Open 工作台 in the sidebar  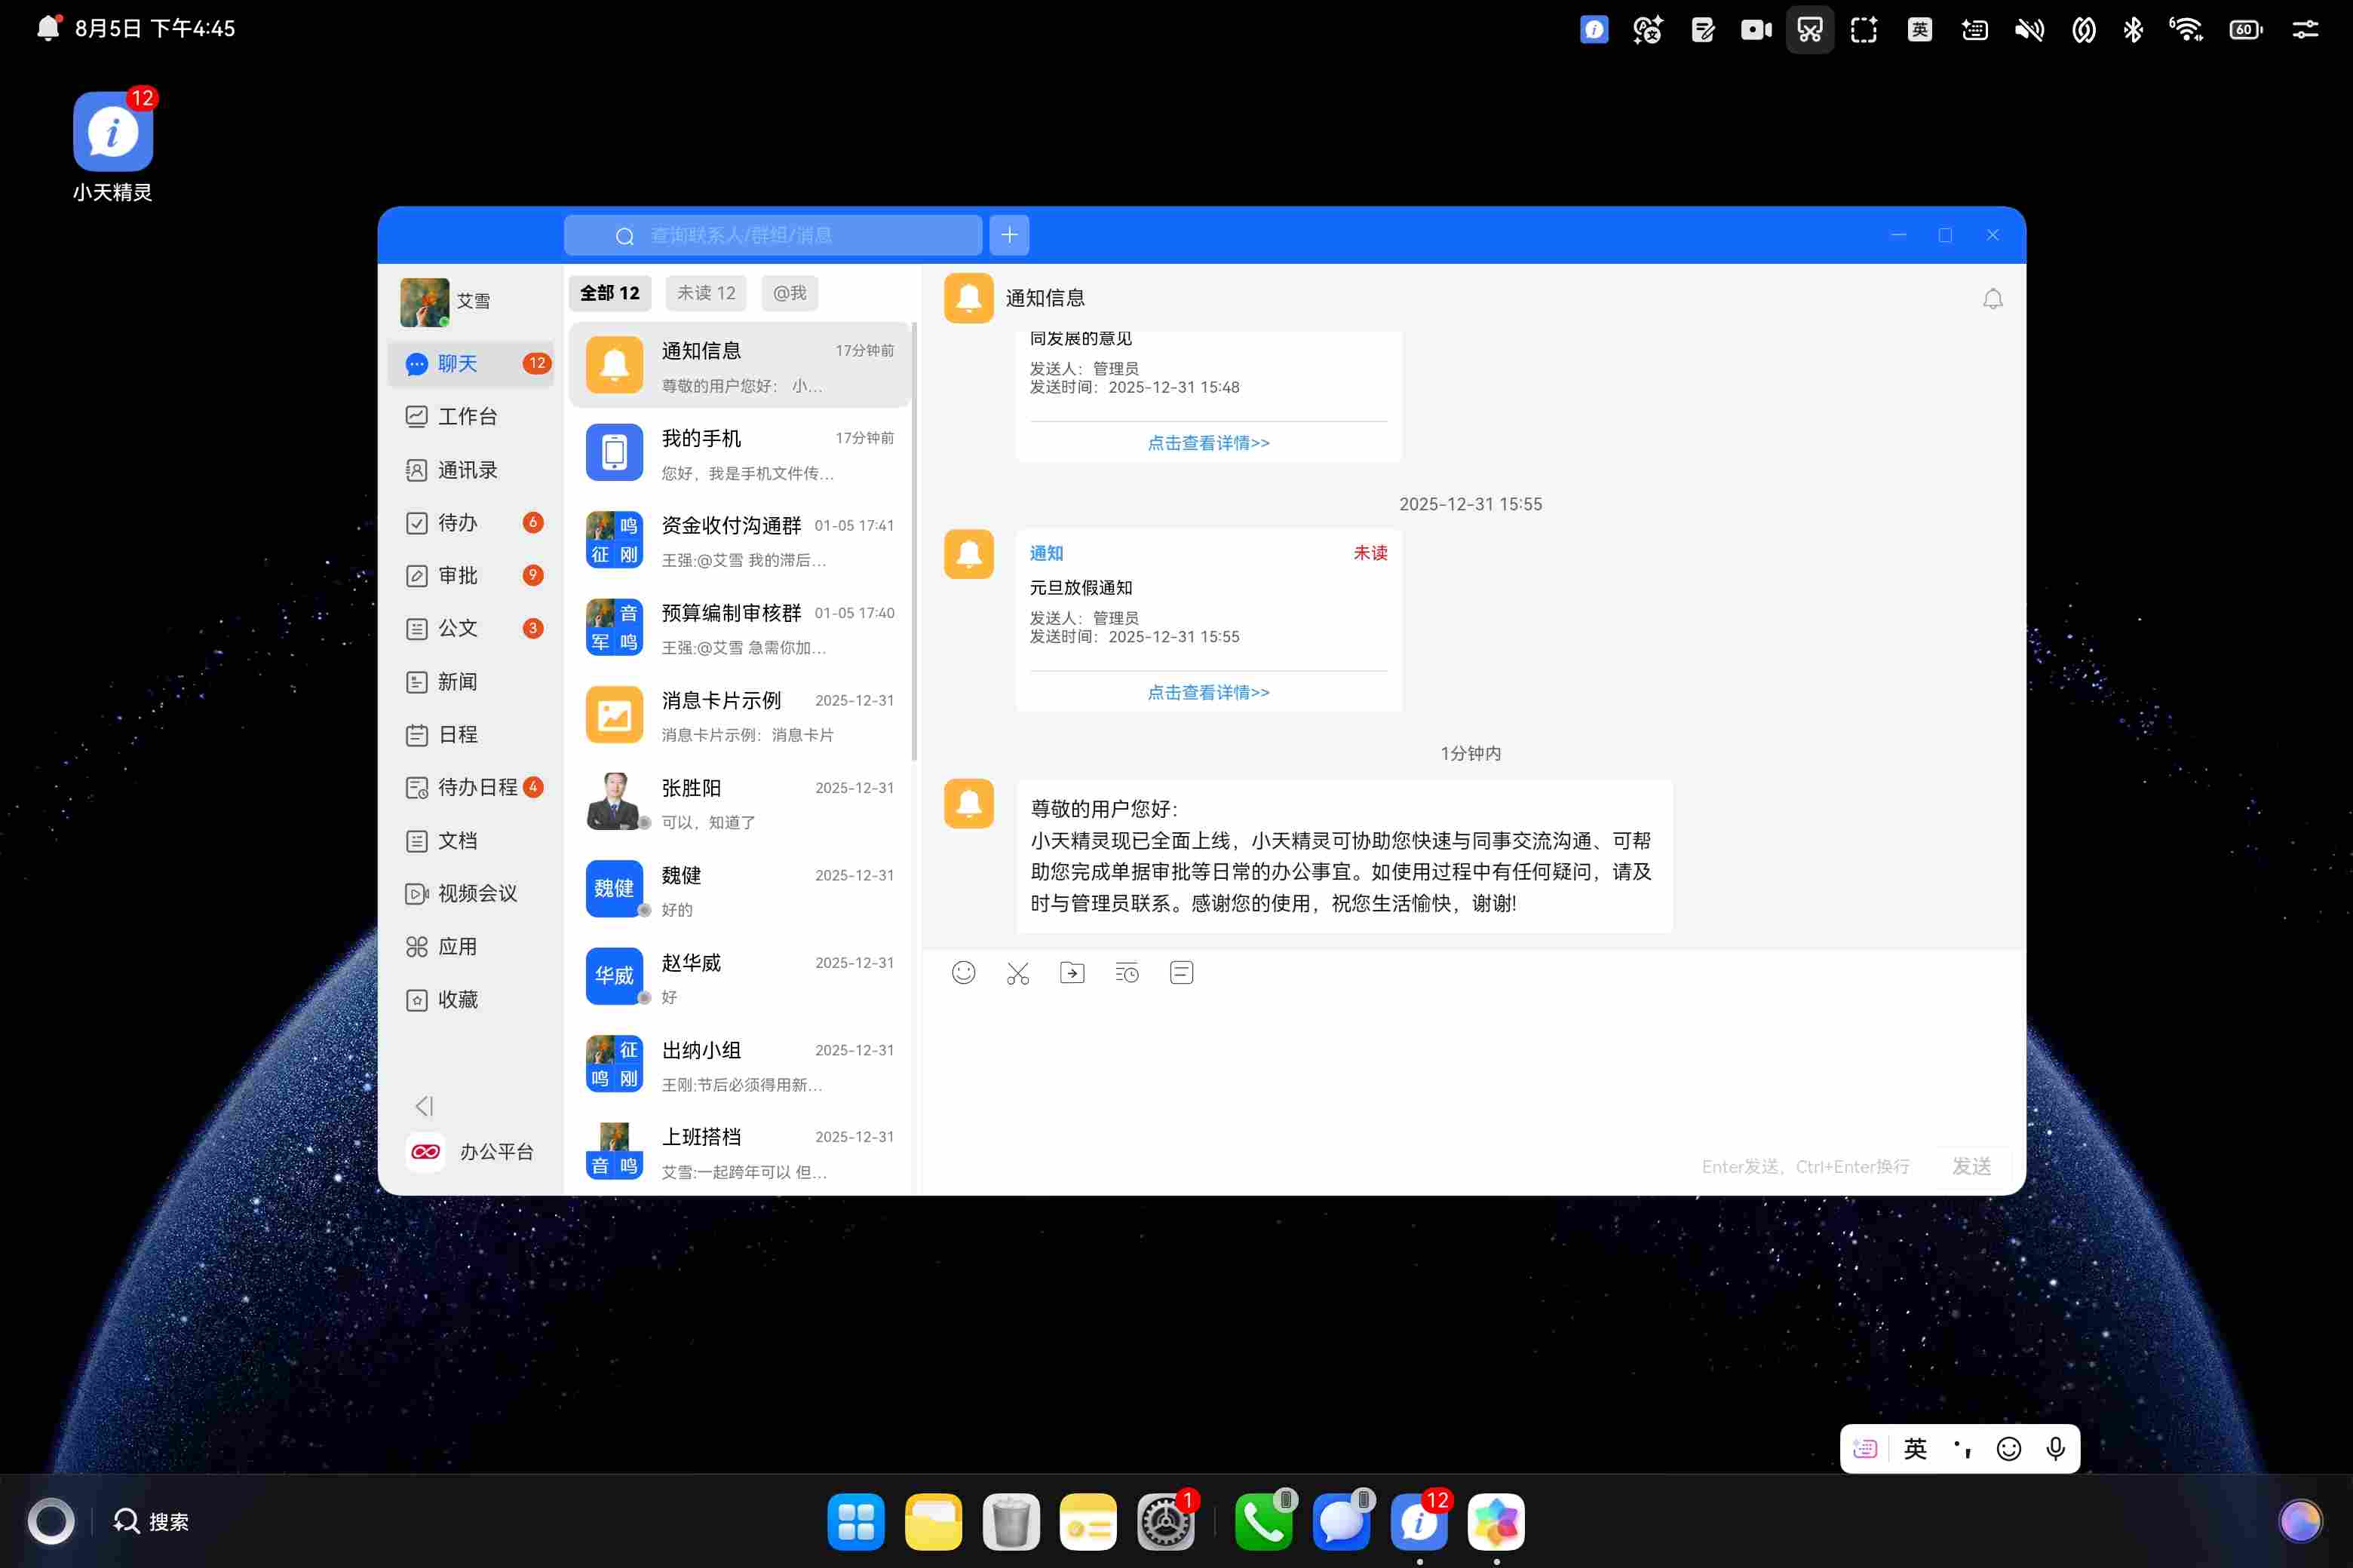tap(470, 416)
